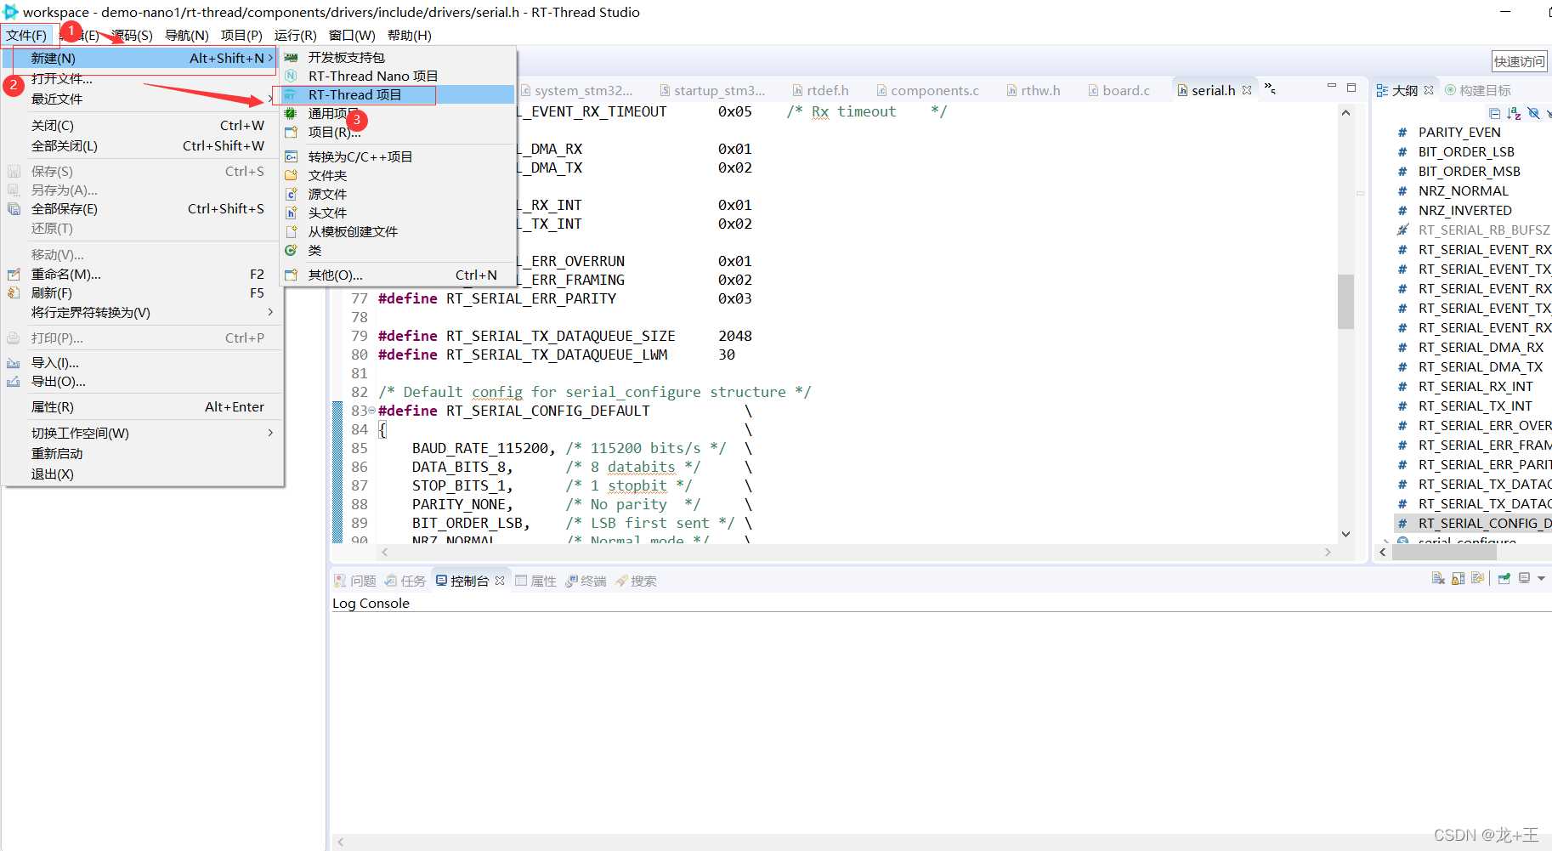Open the console selection dropdown arrow

(x=1541, y=578)
